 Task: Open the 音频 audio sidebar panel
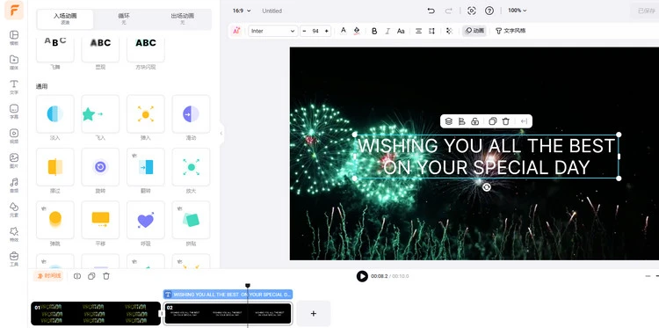pos(14,185)
